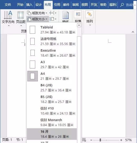The image size is (137, 143).
Task: Collapse the 纸张大小 paper size dropdown
Action: coord(37,19)
